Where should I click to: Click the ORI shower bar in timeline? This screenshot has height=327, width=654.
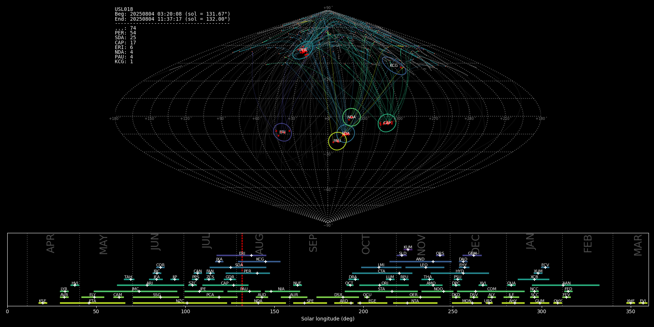click(384, 285)
